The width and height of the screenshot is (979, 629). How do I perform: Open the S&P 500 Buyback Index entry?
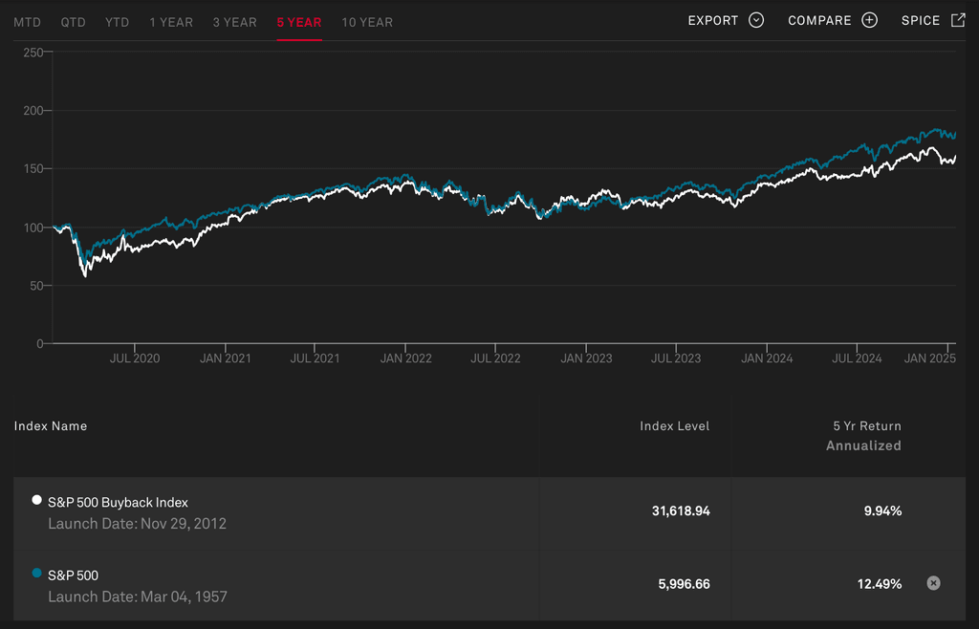118,501
